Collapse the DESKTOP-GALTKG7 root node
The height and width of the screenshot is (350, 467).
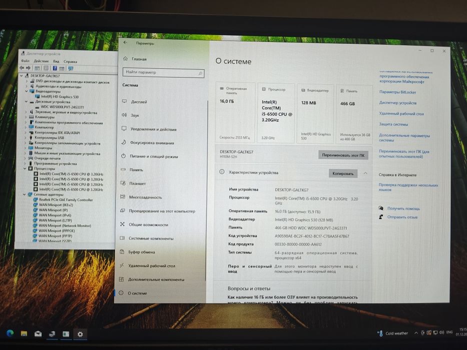point(22,76)
